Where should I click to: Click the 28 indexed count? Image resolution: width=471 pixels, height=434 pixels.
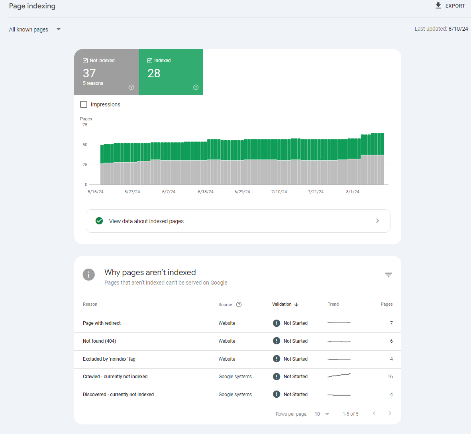(x=154, y=73)
